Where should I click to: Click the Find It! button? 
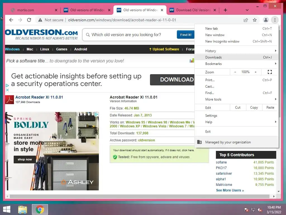pyautogui.click(x=186, y=35)
